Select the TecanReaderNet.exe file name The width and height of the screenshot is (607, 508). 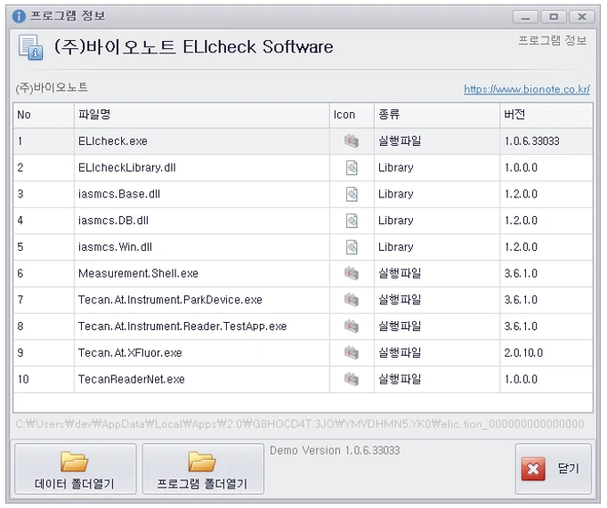tap(132, 379)
